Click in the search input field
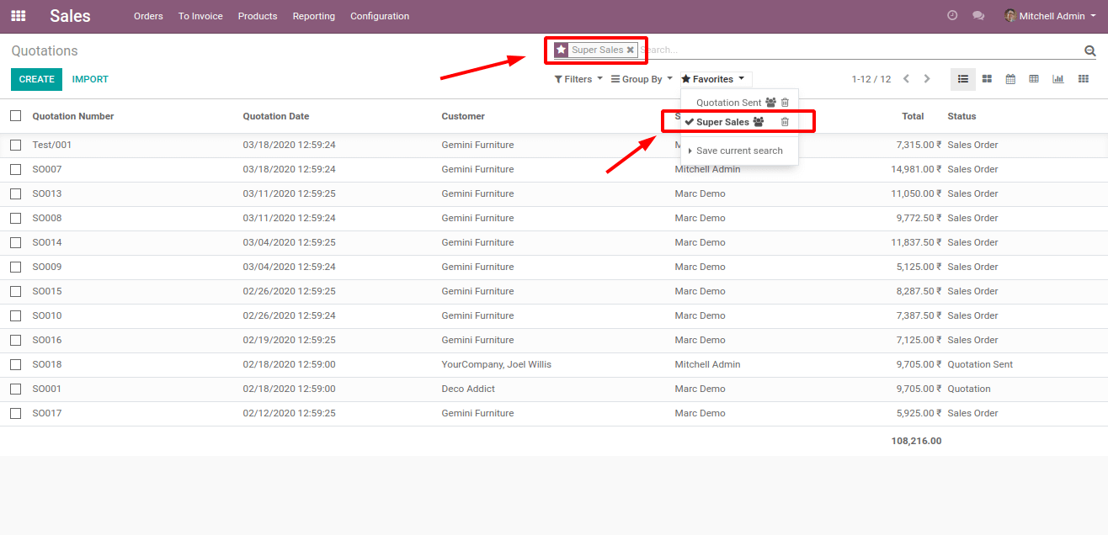This screenshot has width=1108, height=535. click(x=859, y=50)
